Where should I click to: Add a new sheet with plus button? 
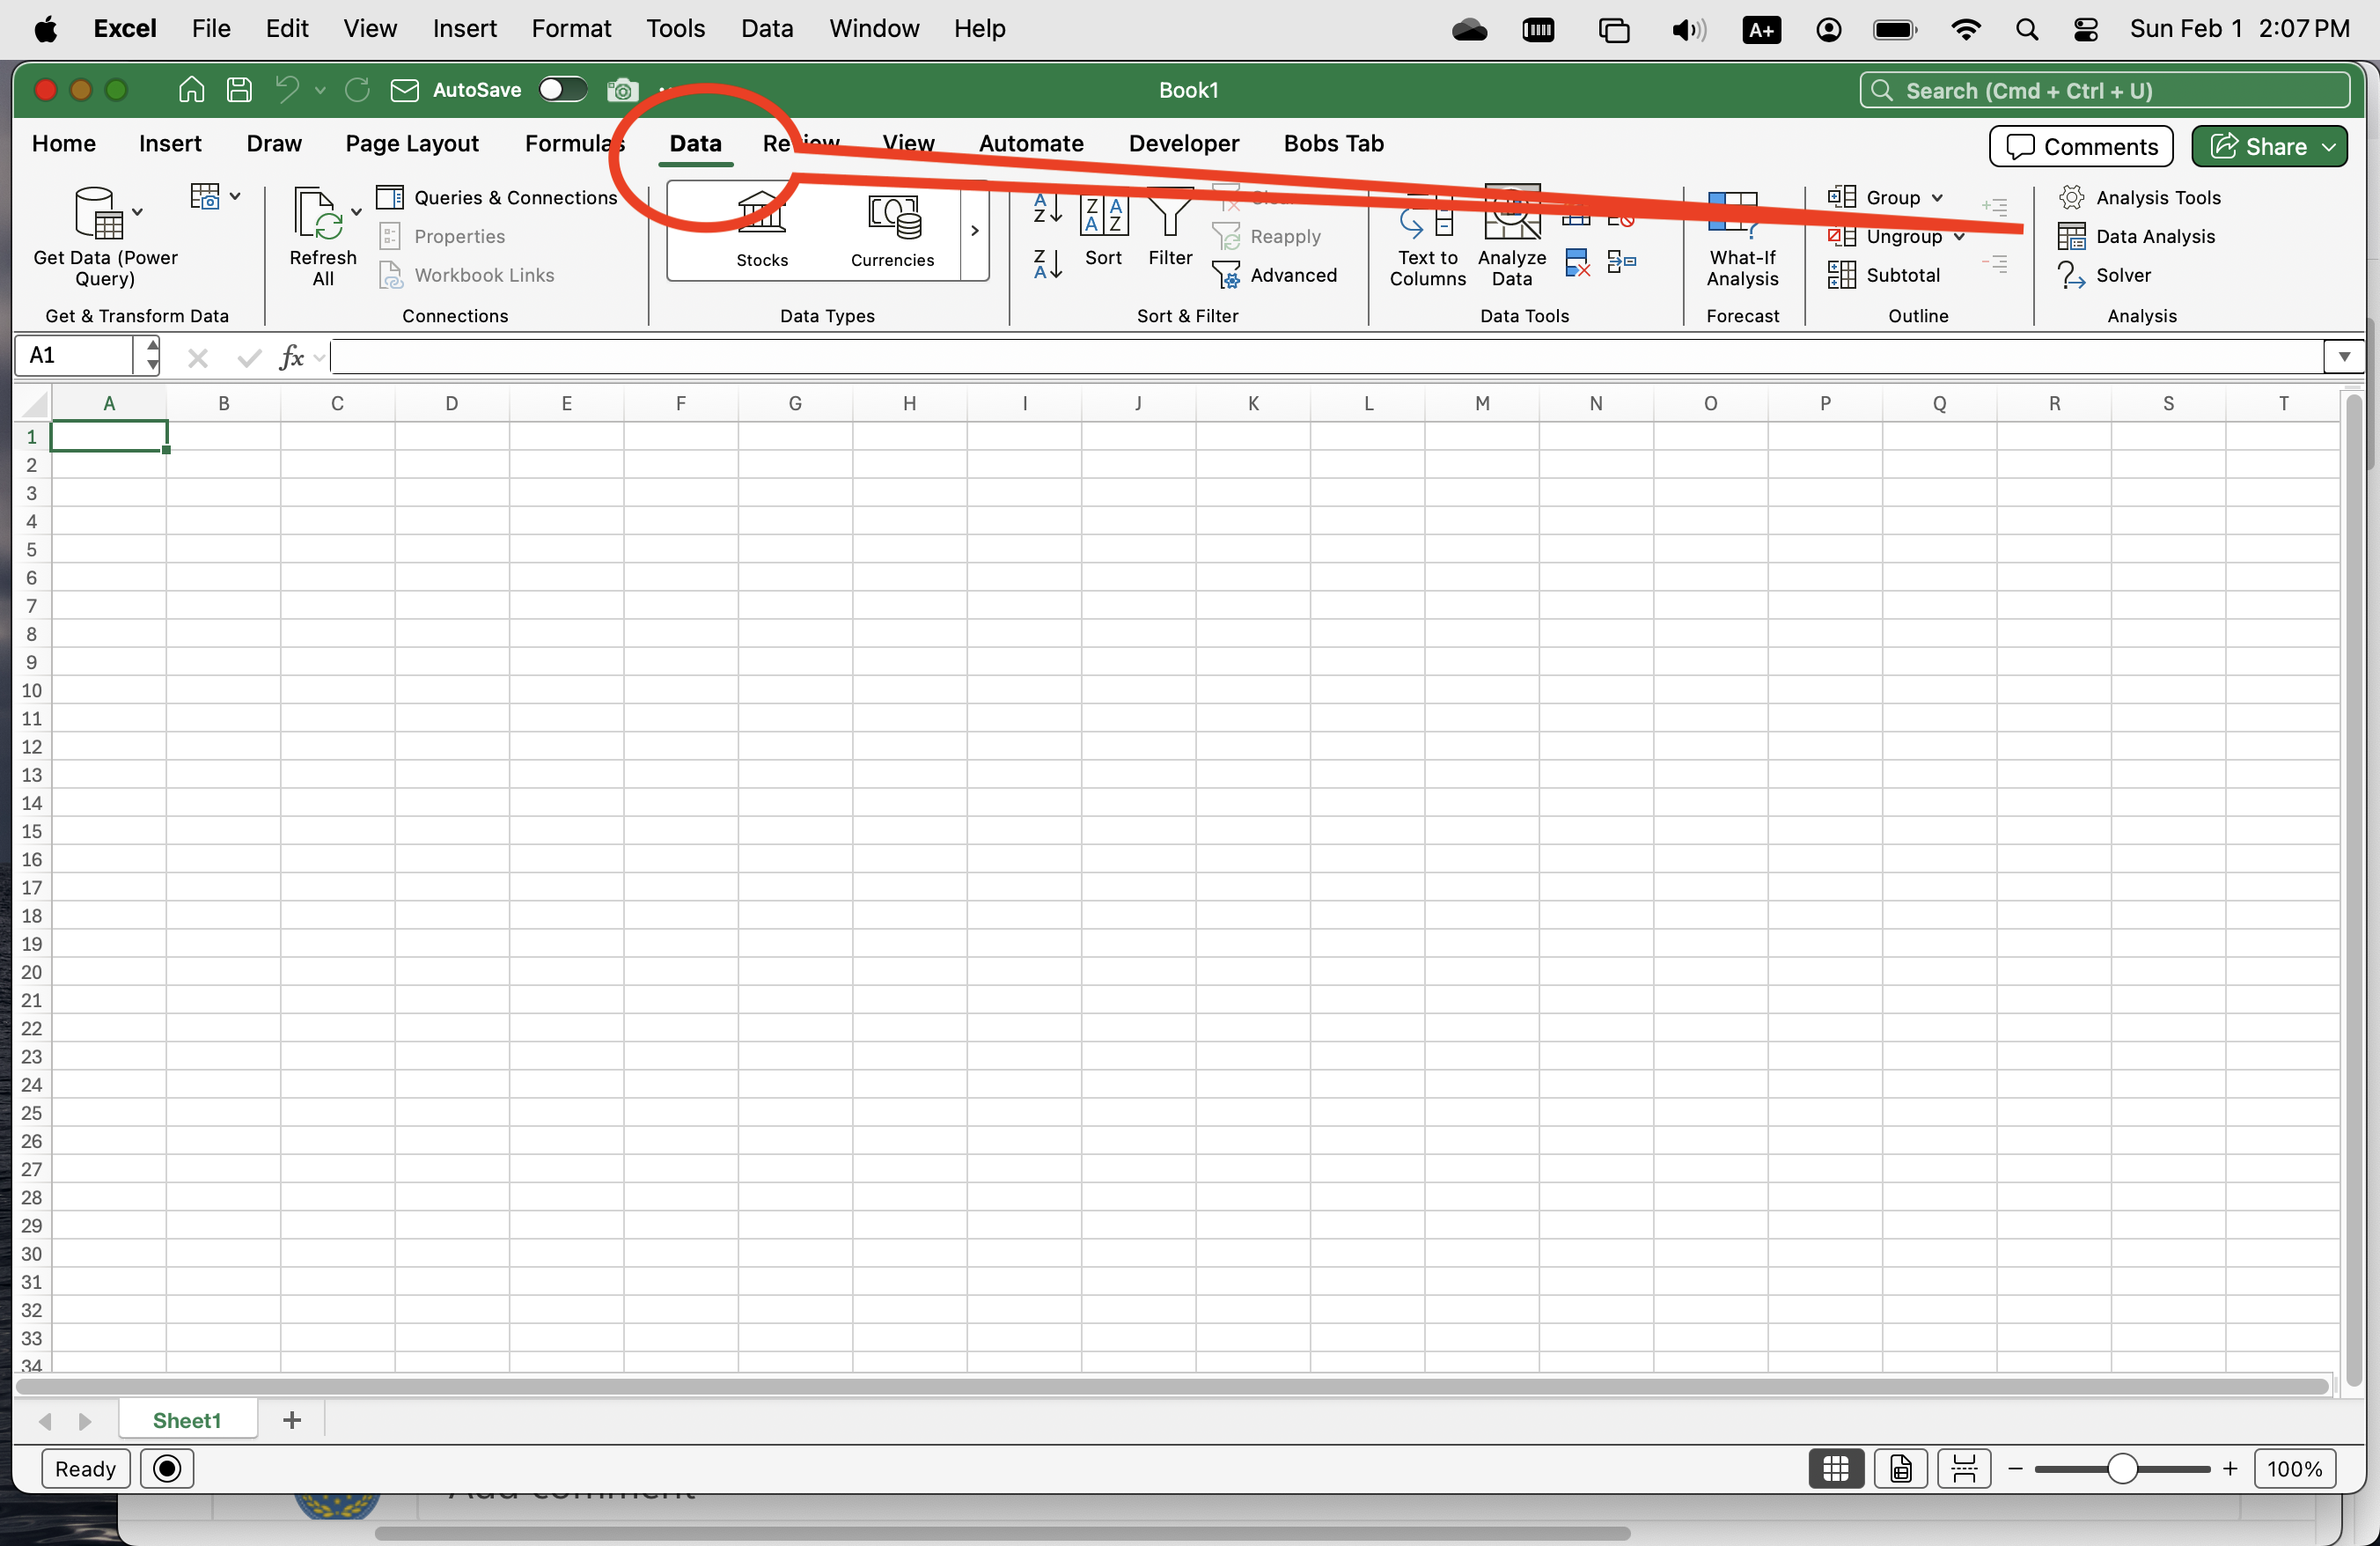click(292, 1420)
